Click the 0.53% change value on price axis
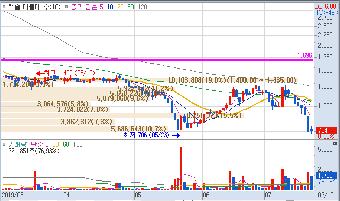This screenshot has height=201, width=340. tap(326, 137)
